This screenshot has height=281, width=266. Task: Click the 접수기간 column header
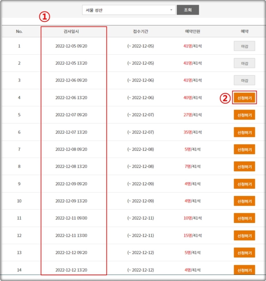pos(141,31)
